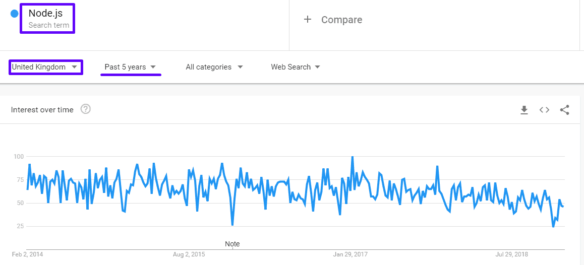The image size is (584, 265).
Task: Share the Interest over time chart
Action: tap(564, 110)
